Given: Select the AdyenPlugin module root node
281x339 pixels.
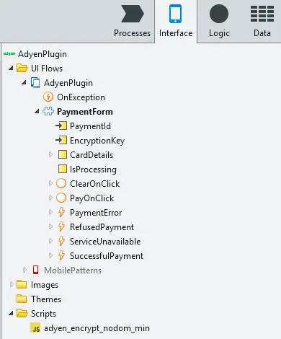Looking at the screenshot, I should (35, 54).
